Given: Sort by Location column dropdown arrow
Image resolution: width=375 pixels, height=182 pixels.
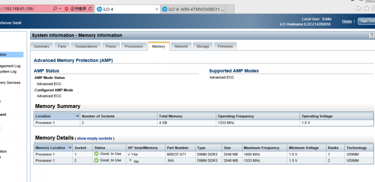Looking at the screenshot, I should point(77,116).
